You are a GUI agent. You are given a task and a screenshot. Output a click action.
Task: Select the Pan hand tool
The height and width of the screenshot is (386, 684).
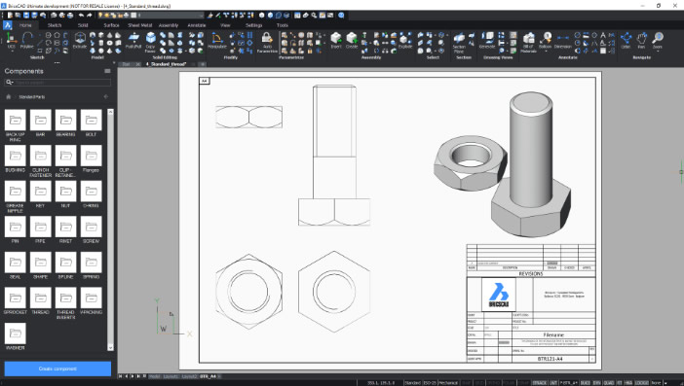coord(641,41)
